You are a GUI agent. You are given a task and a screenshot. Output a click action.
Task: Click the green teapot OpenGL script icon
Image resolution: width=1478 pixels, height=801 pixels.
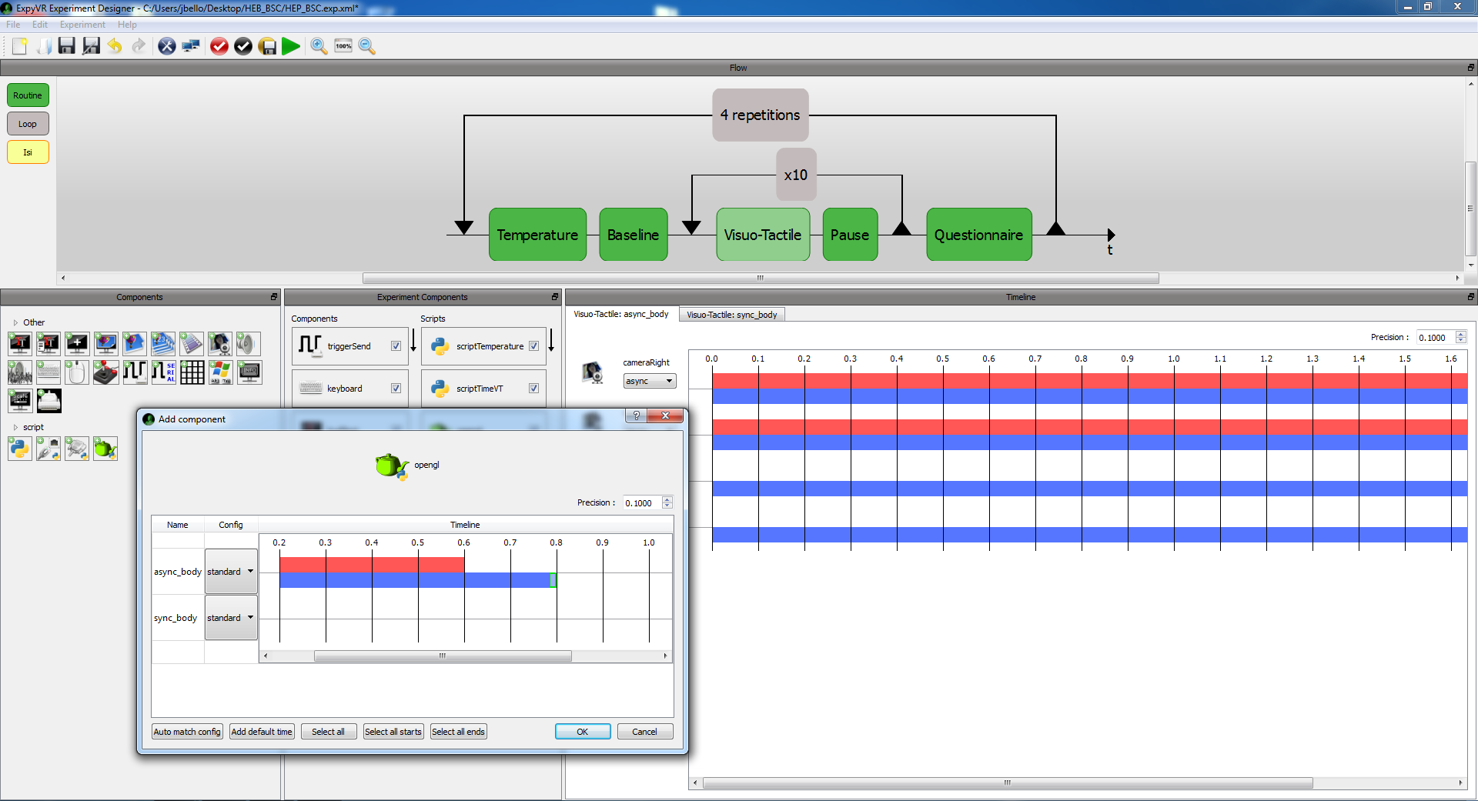click(x=105, y=449)
